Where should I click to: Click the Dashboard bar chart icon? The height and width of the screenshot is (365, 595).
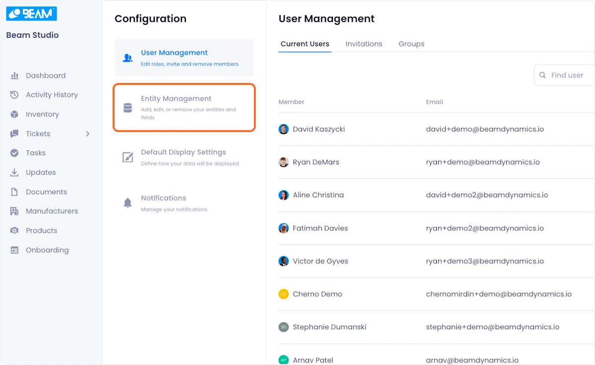click(x=14, y=75)
